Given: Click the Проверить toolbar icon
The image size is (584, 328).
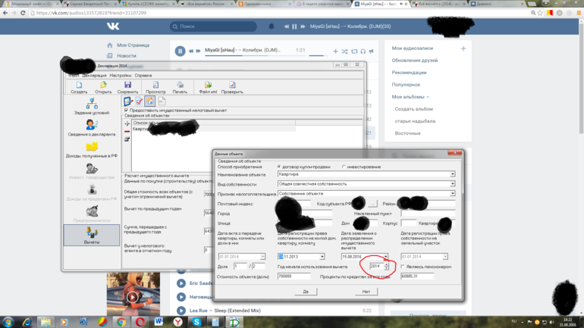Looking at the screenshot, I should (x=232, y=86).
